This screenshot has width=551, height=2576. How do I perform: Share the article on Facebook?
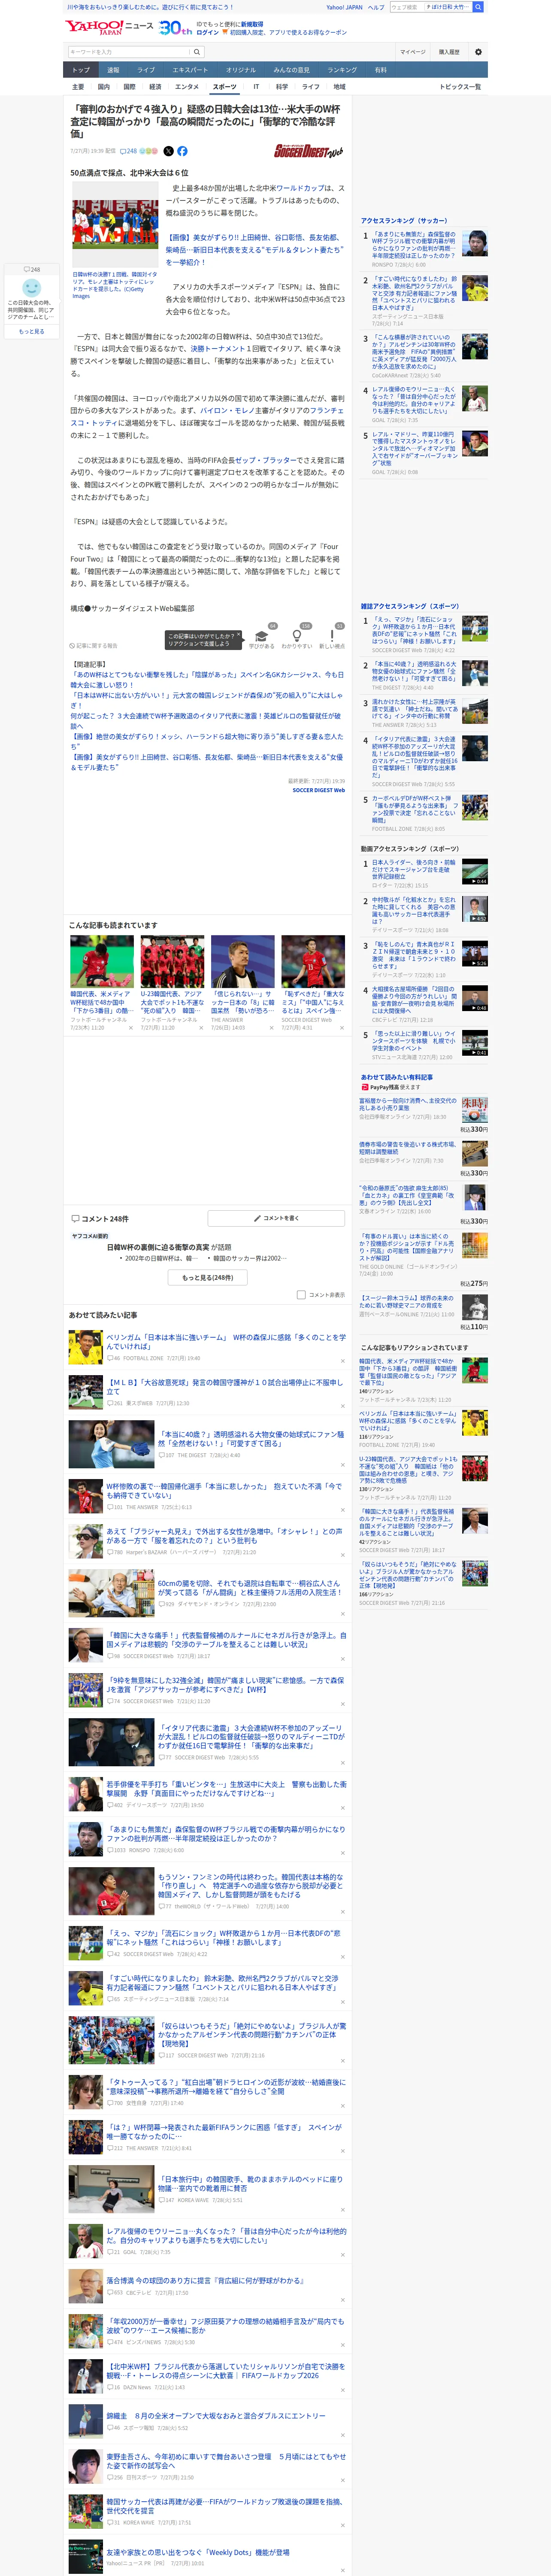pyautogui.click(x=182, y=151)
